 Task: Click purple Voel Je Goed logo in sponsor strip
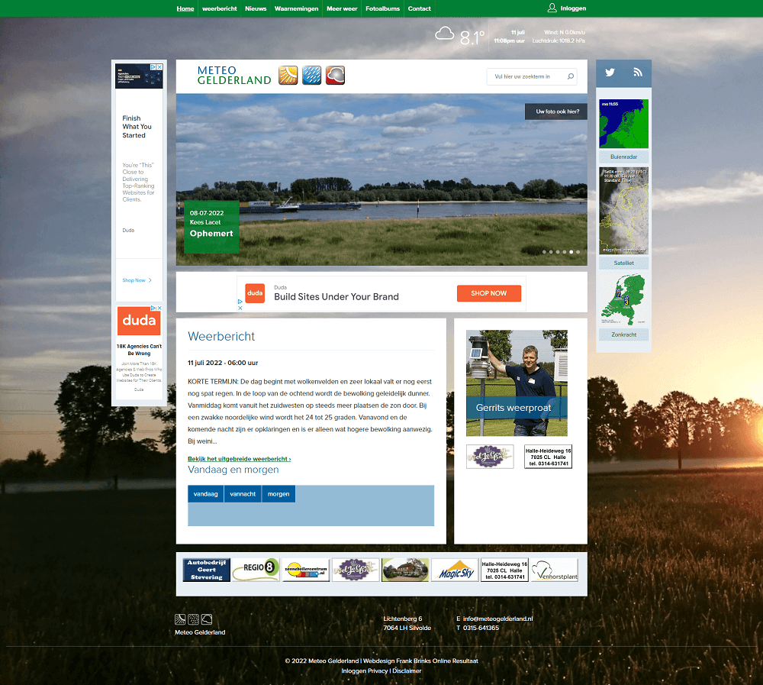coord(356,570)
